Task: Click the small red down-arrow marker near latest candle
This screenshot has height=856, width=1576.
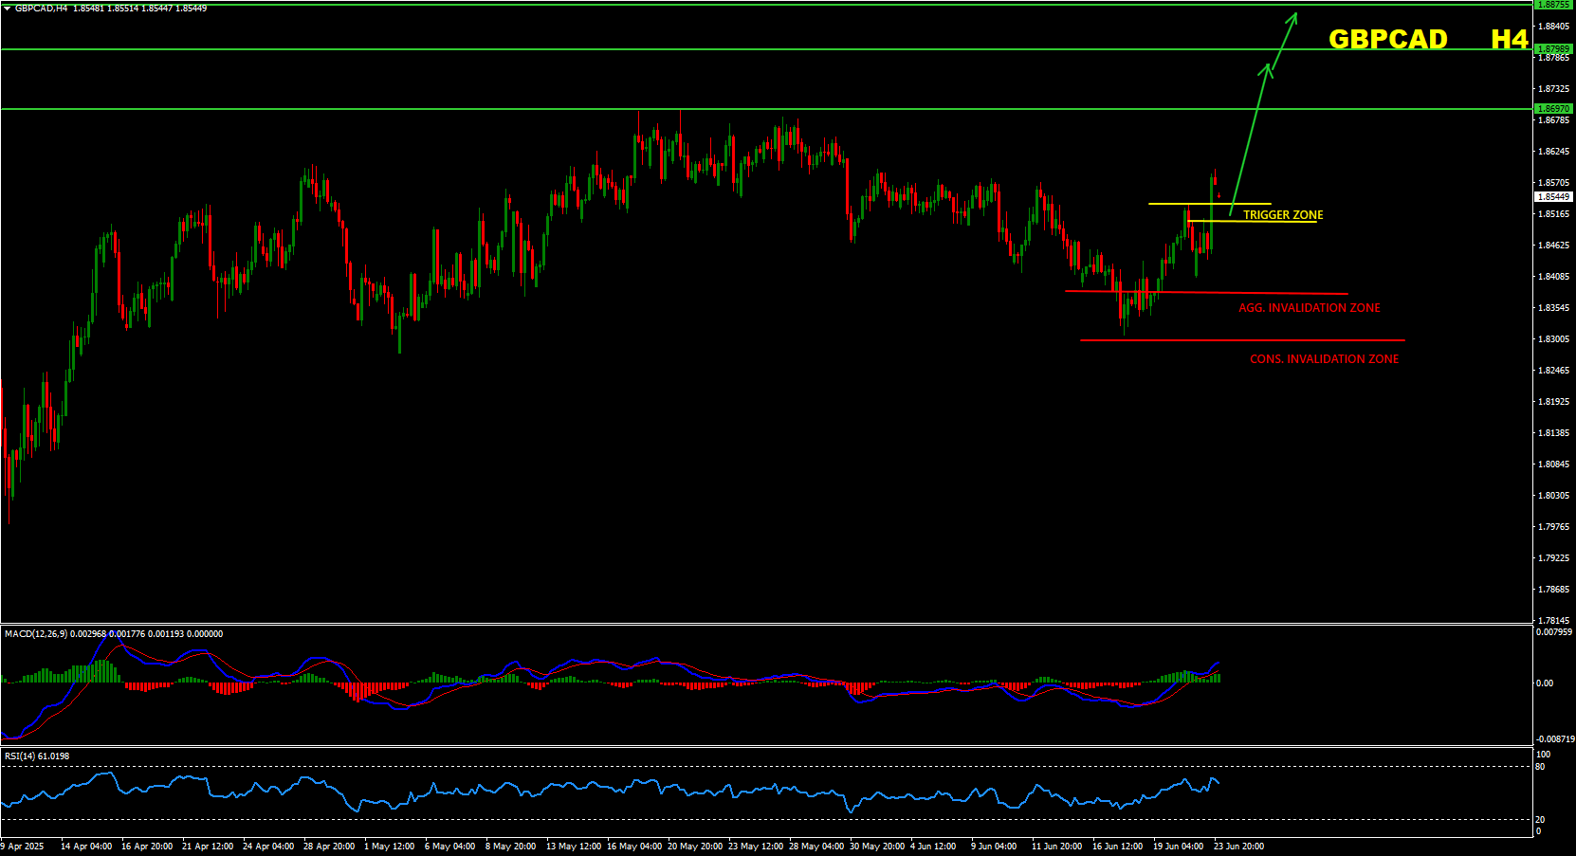Action: (x=1219, y=195)
